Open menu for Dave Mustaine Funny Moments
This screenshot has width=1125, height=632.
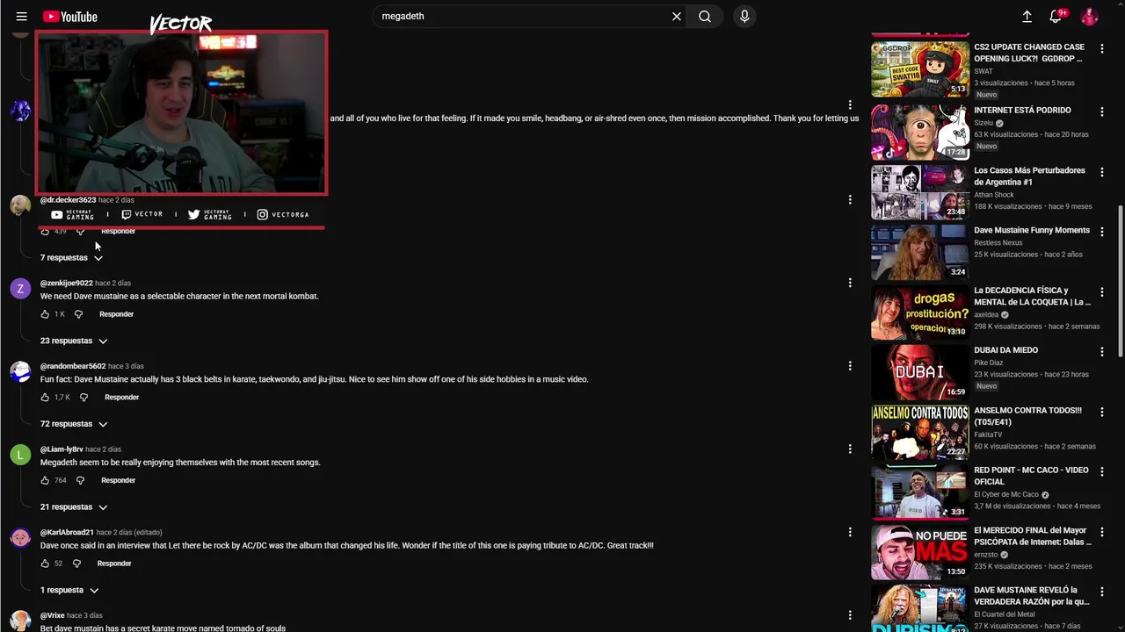[1101, 232]
